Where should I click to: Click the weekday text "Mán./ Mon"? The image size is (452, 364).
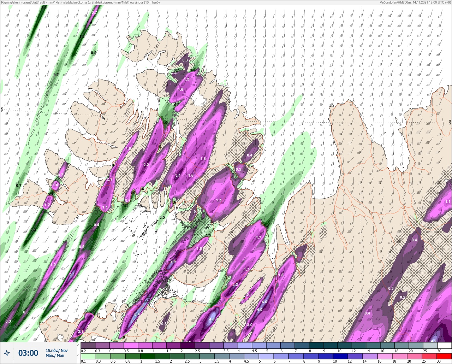[55, 356]
